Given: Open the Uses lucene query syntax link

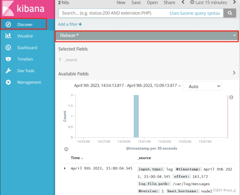Looking at the screenshot, I should tap(195, 13).
